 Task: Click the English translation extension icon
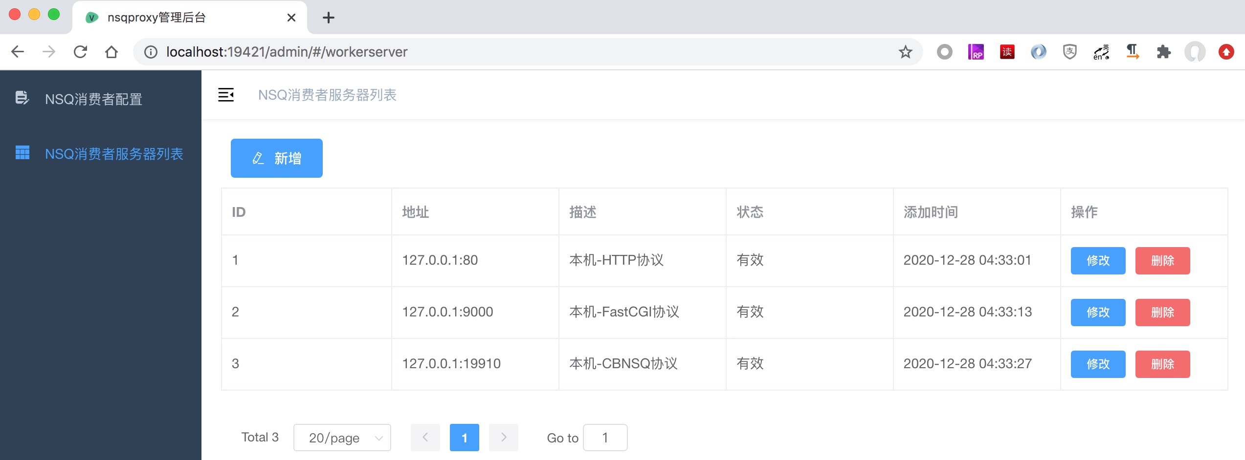pyautogui.click(x=1101, y=52)
